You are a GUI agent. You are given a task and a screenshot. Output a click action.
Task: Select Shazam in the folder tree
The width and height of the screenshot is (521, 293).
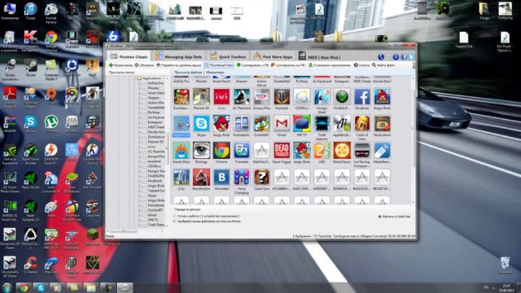click(154, 98)
